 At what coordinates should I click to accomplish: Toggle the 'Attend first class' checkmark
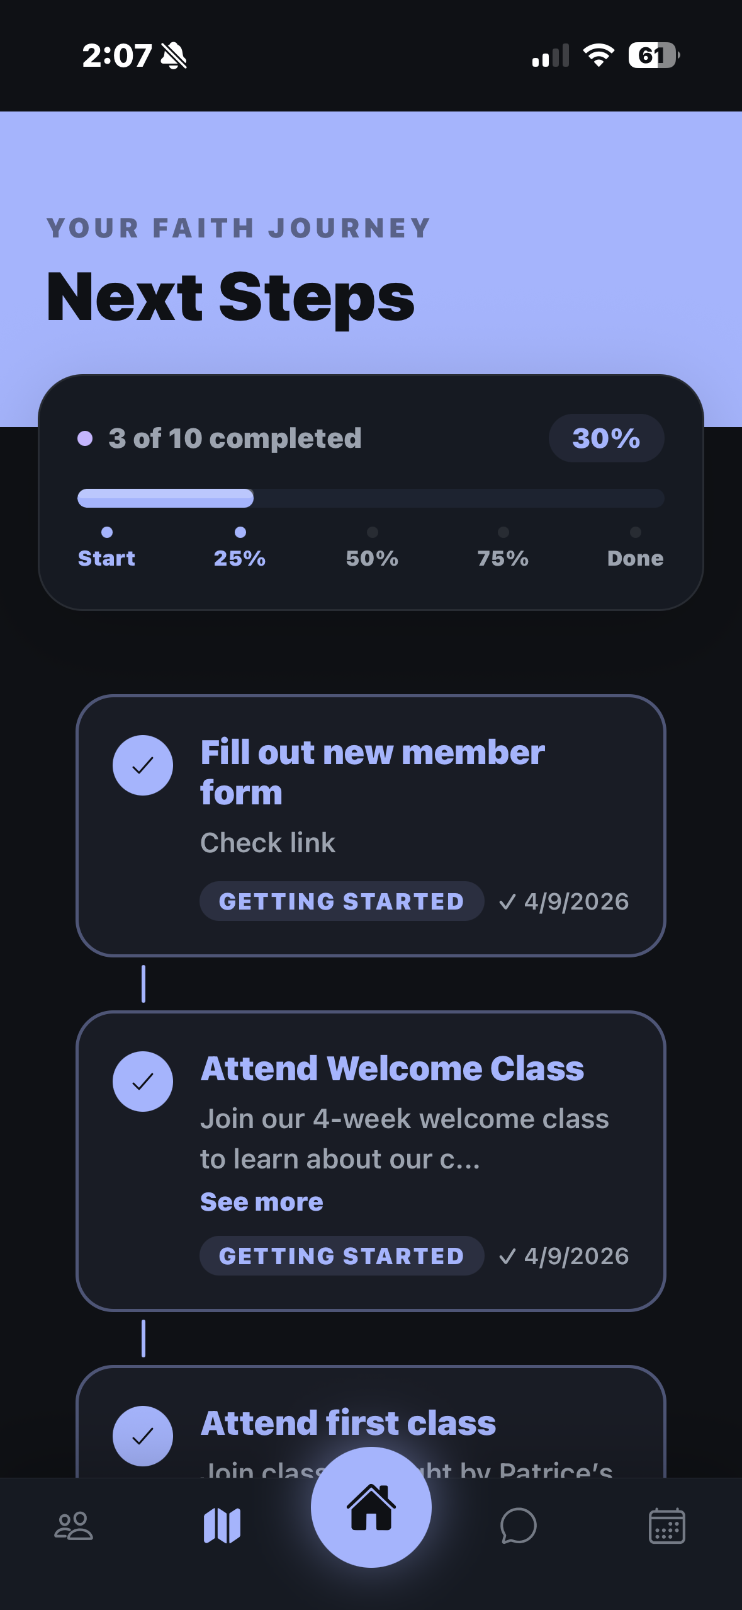[143, 1436]
